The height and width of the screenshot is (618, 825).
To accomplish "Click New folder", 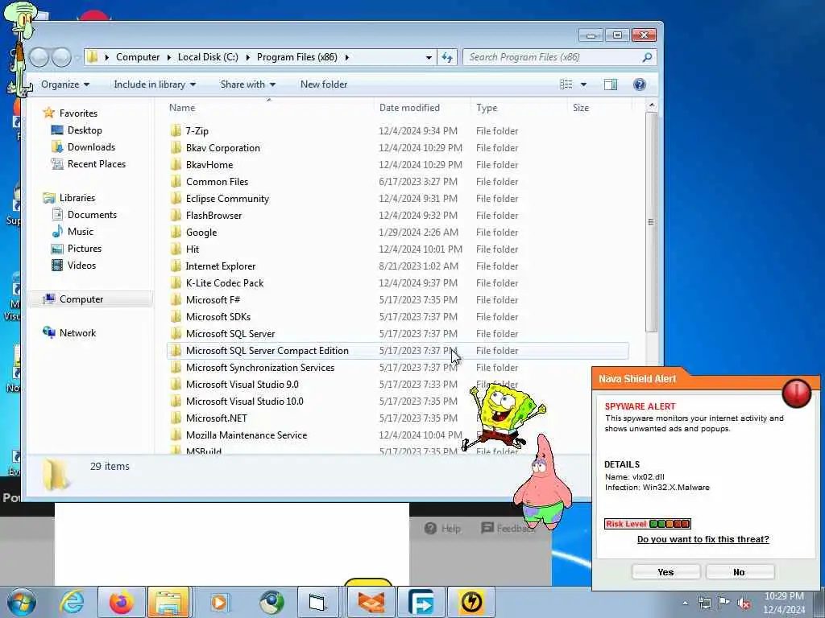I will pos(324,84).
